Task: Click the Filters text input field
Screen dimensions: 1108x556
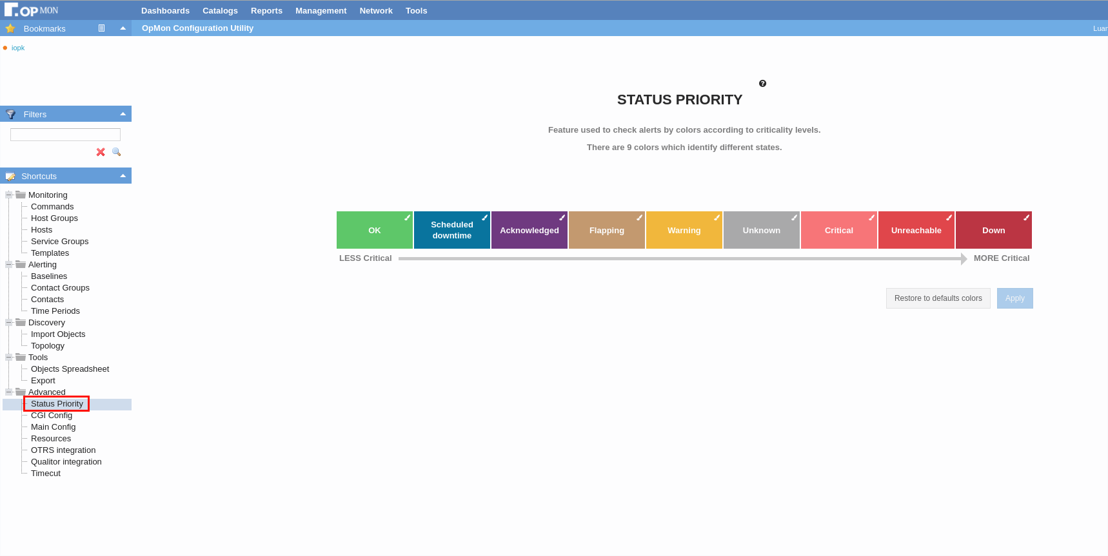Action: 65,135
